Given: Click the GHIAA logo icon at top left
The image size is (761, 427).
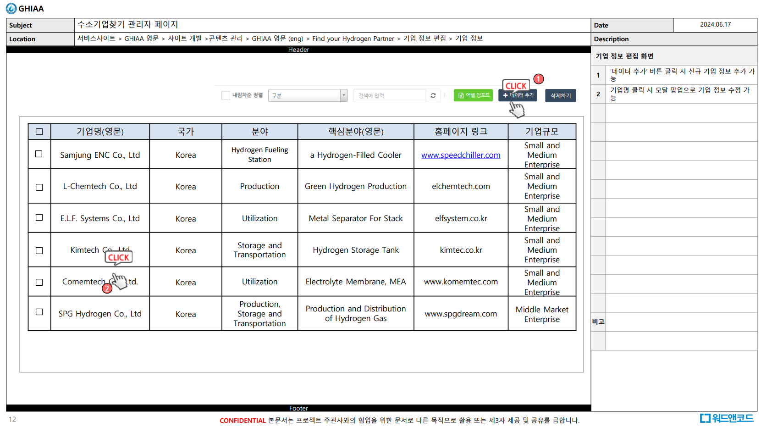Looking at the screenshot, I should (11, 8).
